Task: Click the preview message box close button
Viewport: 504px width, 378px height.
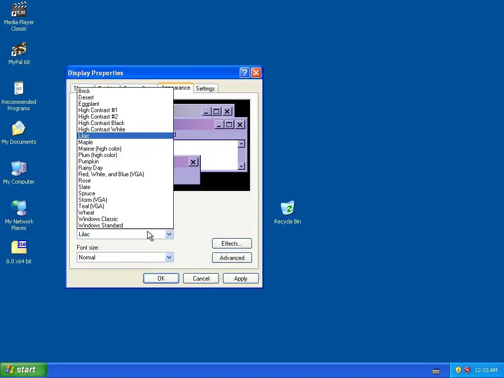Action: click(x=193, y=162)
